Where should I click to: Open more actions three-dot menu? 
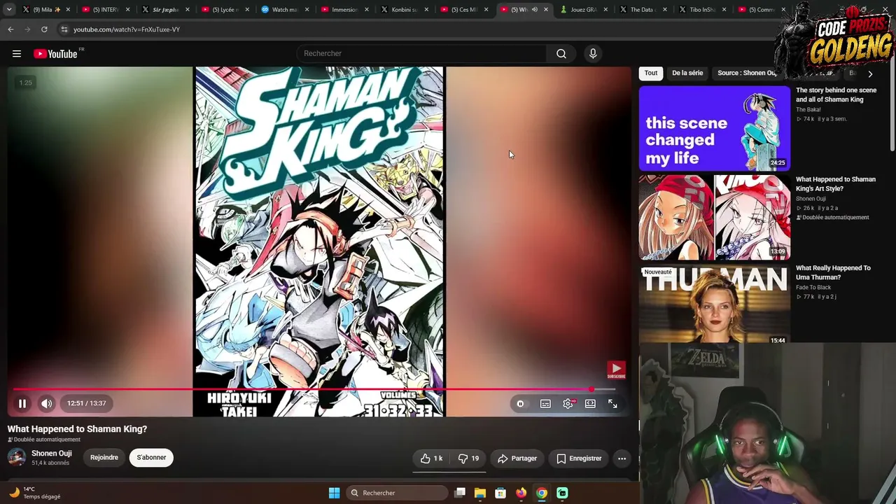click(x=622, y=458)
